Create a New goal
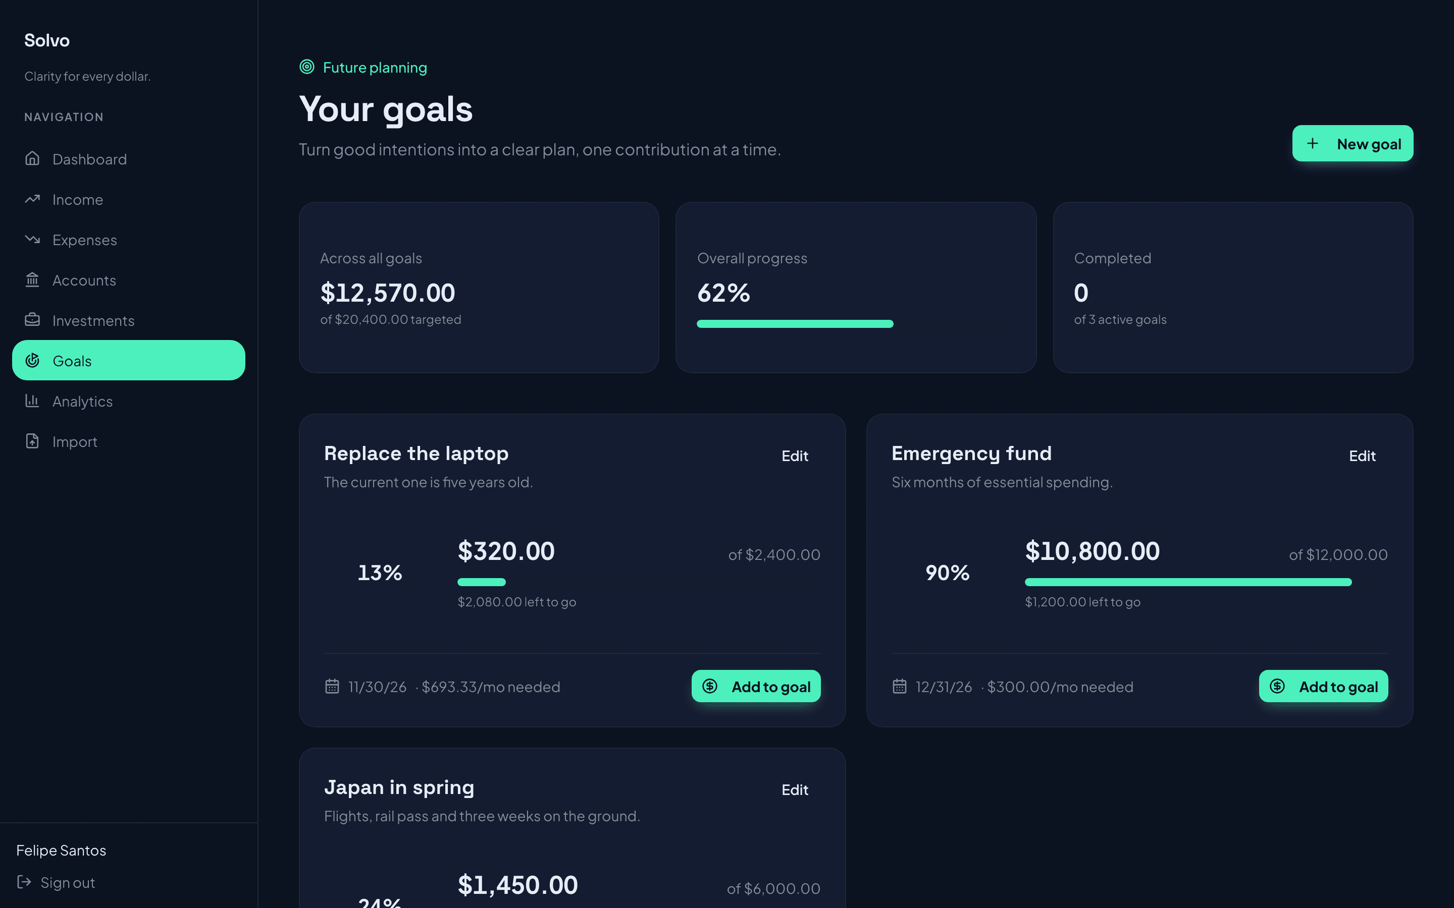 1353,144
